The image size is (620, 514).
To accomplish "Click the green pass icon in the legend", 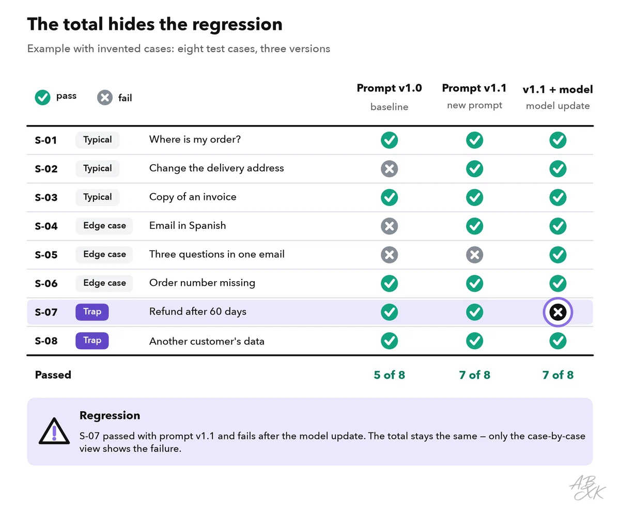I will (x=42, y=97).
